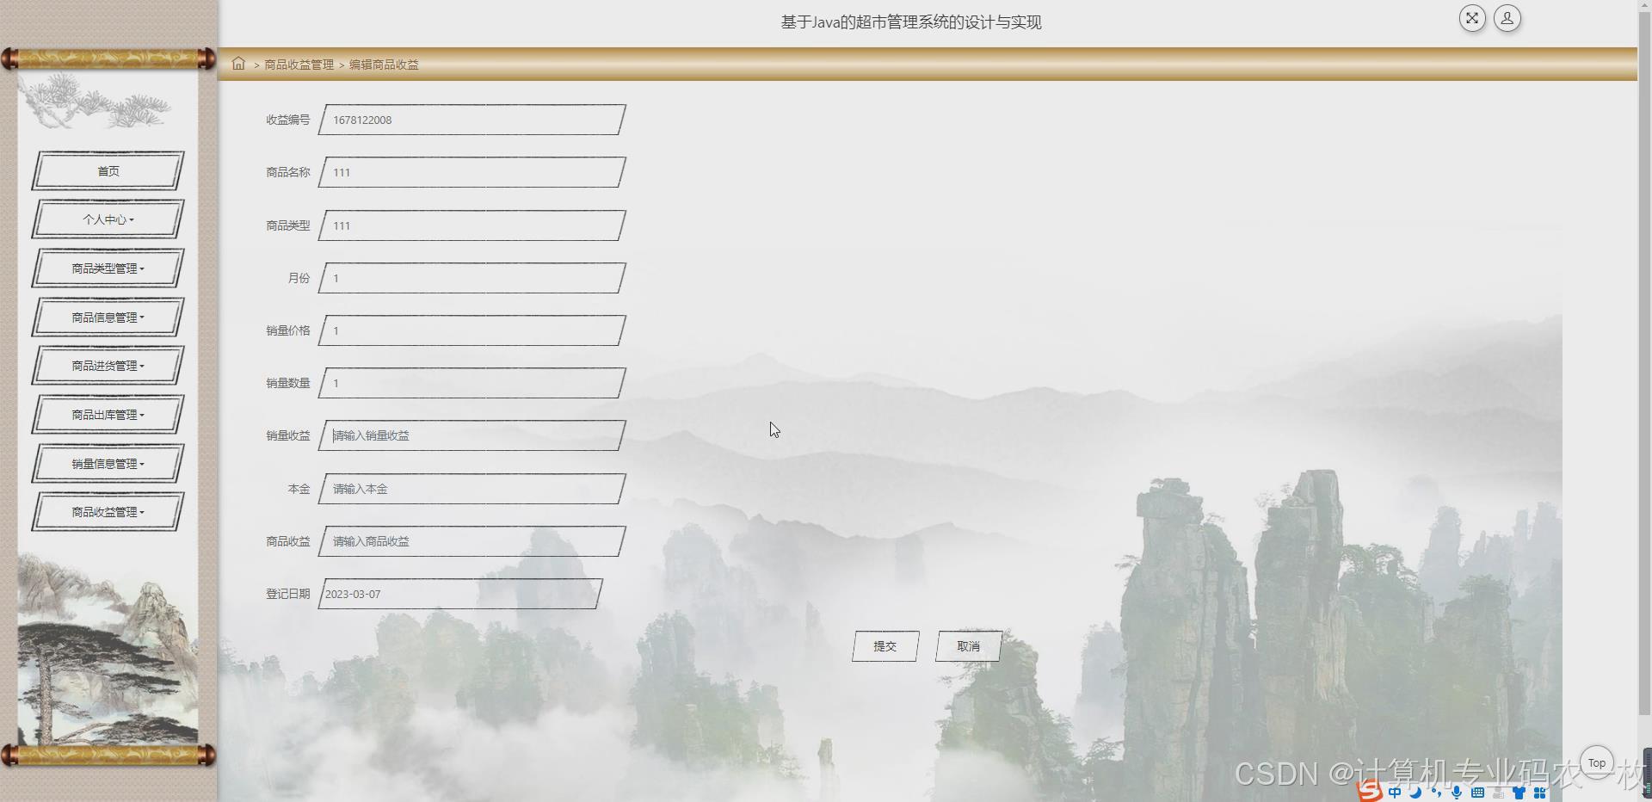
Task: Click the microphone voice input icon in taskbar
Action: (x=1457, y=793)
